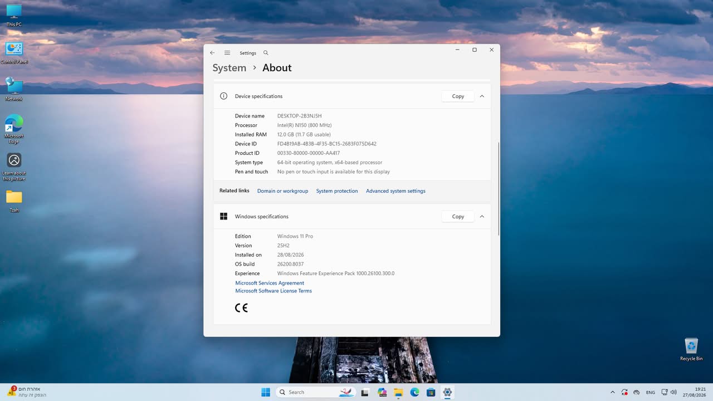Select the Learn about this picture icon

14,167
